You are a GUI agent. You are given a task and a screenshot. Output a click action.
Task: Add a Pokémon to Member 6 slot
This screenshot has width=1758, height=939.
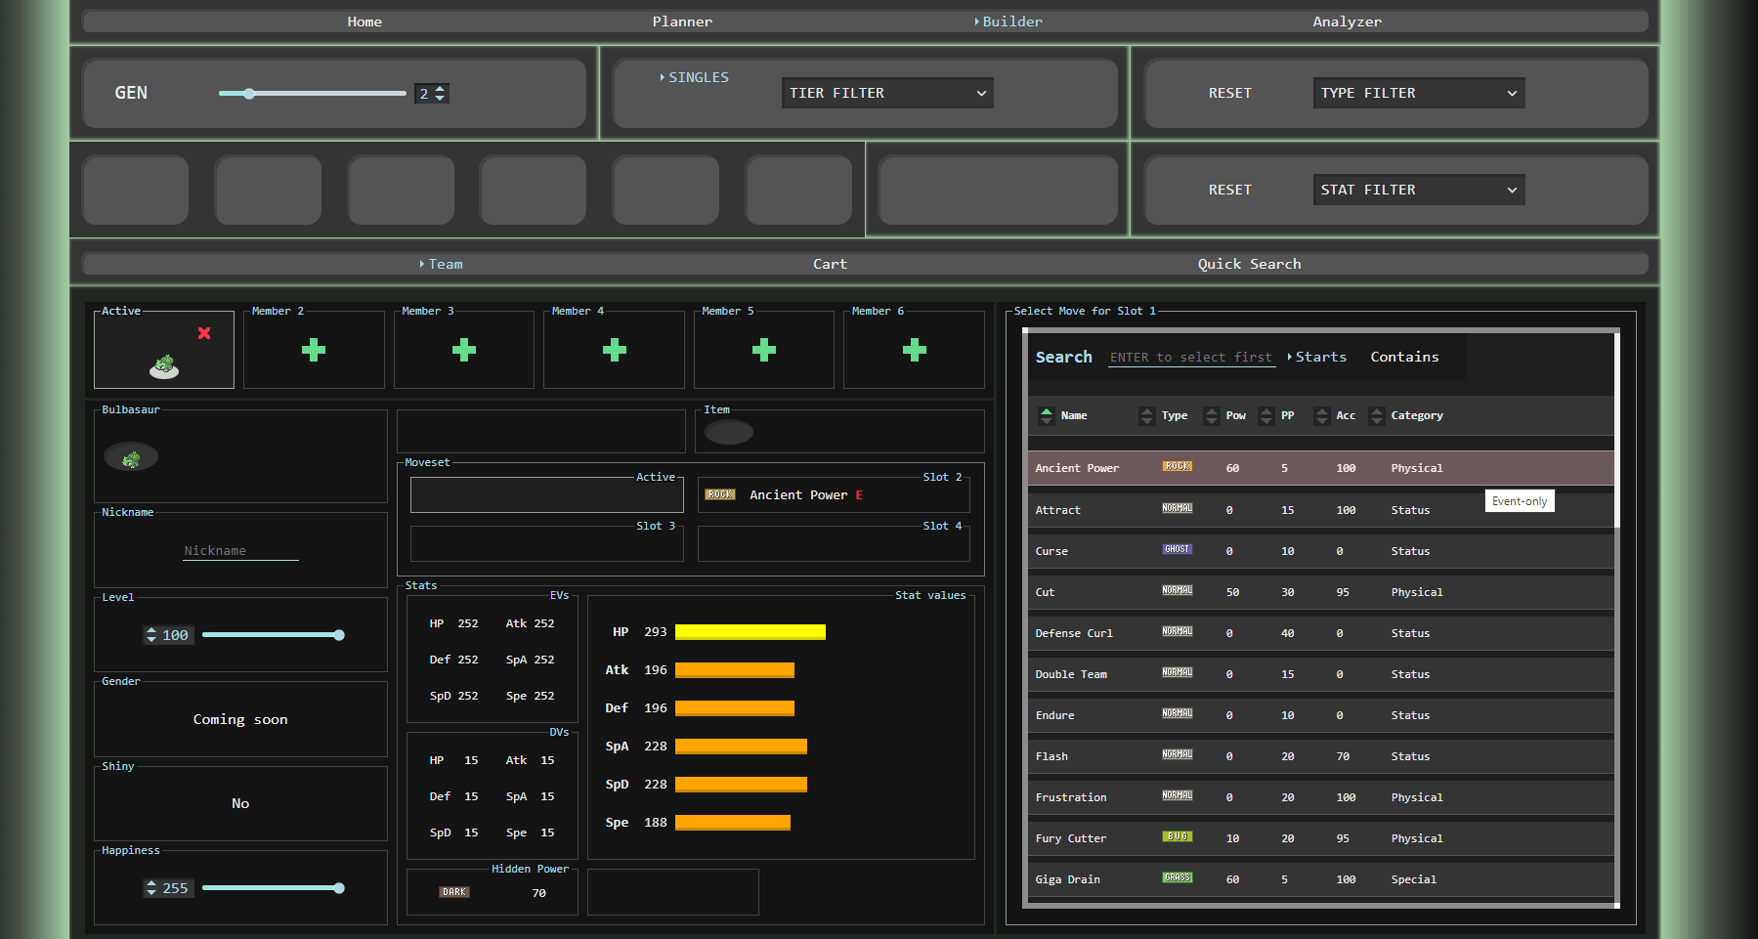[x=914, y=350]
